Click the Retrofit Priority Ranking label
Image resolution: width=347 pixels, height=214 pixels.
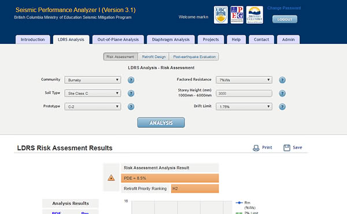click(x=145, y=189)
